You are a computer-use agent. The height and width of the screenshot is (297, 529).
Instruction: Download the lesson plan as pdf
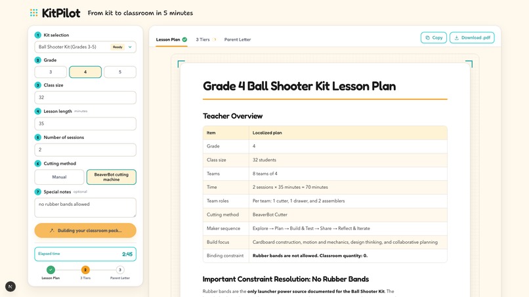click(472, 38)
